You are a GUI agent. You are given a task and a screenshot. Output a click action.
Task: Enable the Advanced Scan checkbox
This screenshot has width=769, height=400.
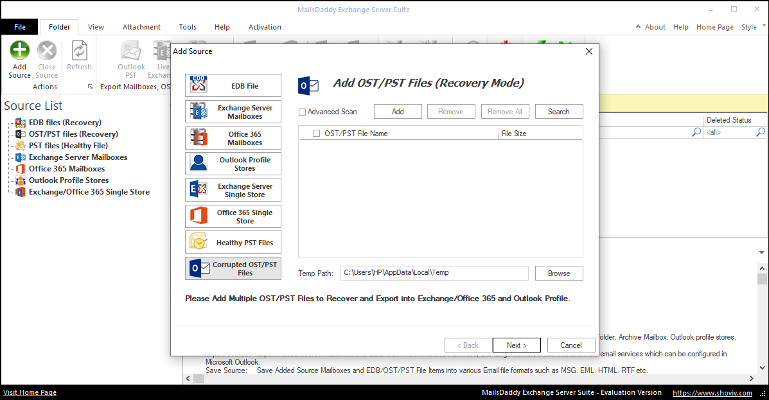pos(302,112)
